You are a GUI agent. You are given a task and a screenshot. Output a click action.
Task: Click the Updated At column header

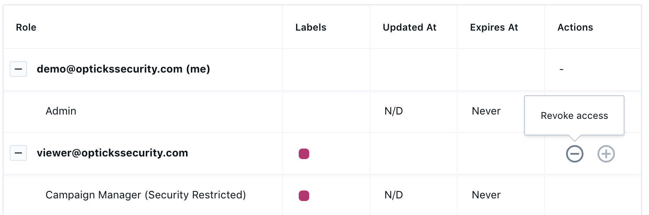(410, 27)
